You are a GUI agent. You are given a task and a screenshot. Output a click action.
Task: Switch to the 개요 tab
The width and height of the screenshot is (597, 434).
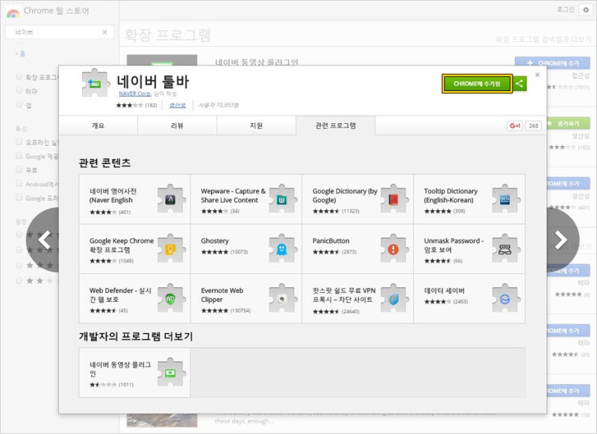(x=99, y=125)
